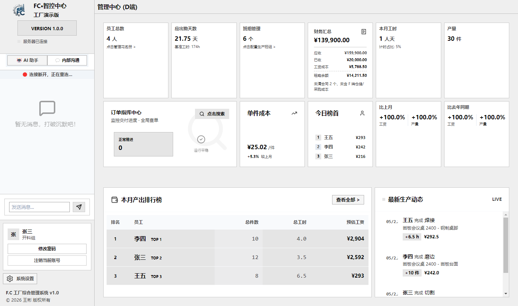Select the 张三 TOP 2 ranking row
The height and width of the screenshot is (306, 518).
click(237, 257)
